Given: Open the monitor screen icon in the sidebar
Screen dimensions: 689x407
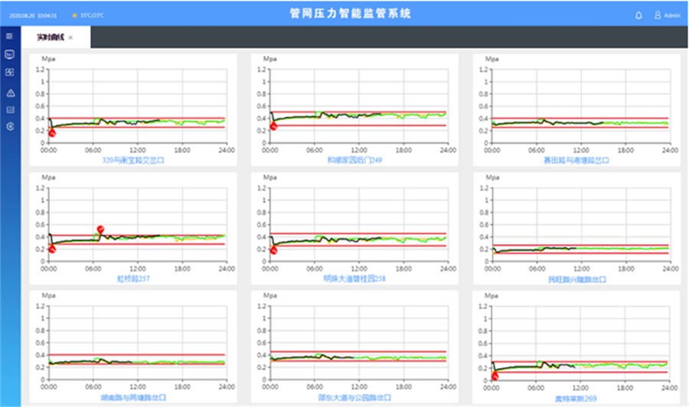Looking at the screenshot, I should pyautogui.click(x=9, y=54).
